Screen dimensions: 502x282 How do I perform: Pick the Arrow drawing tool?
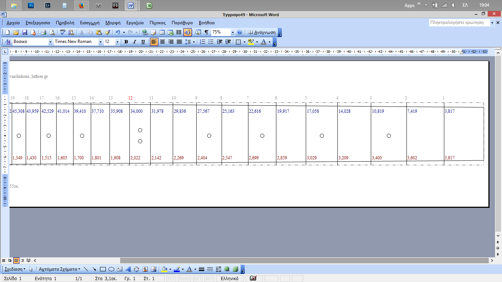(94, 269)
